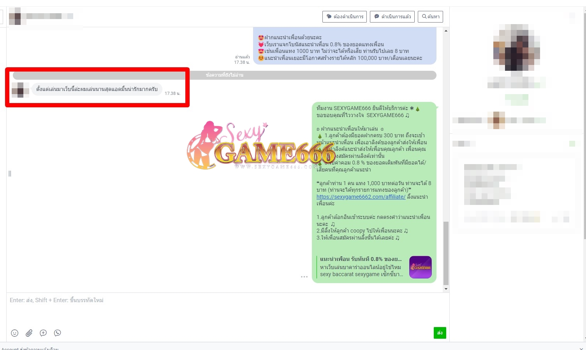
Task: Click the phone call bubble icon
Action: [58, 333]
